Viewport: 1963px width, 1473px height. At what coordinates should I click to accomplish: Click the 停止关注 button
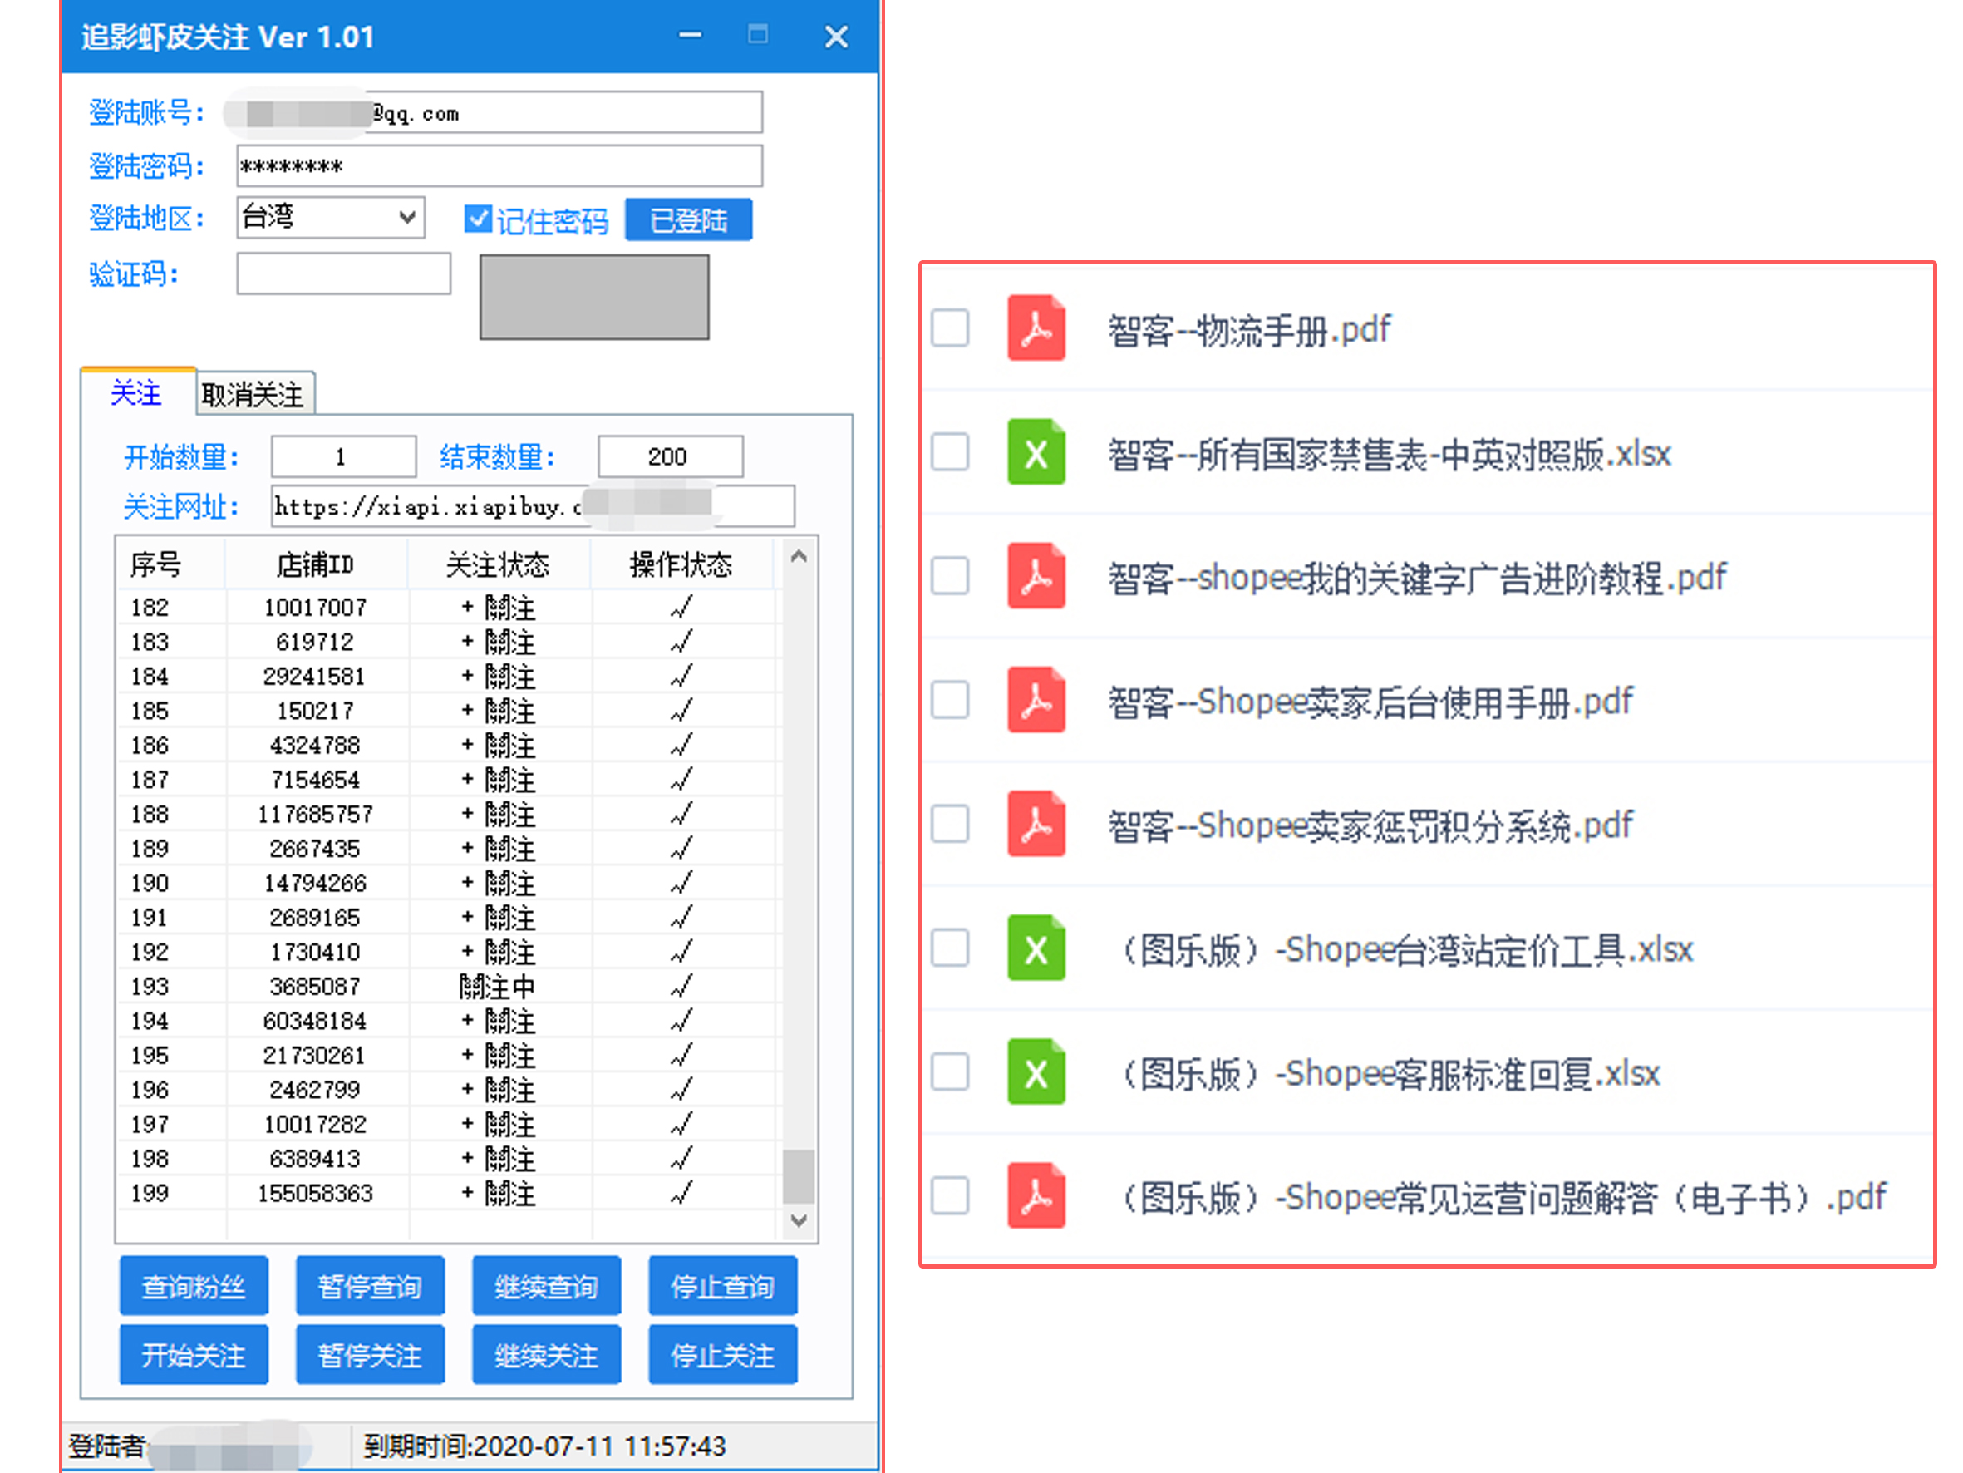(722, 1355)
